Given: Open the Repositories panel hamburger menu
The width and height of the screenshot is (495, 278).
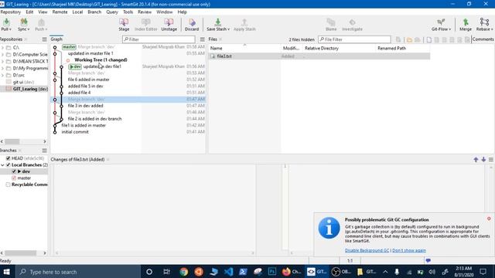Looking at the screenshot, I should (x=44, y=39).
